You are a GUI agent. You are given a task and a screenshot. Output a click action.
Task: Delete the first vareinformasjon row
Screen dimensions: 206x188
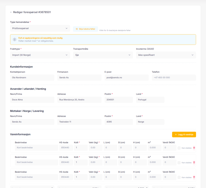[x=194, y=148]
